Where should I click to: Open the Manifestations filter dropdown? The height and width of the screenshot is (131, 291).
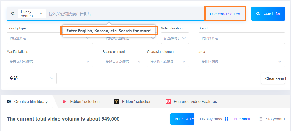coord(50,61)
